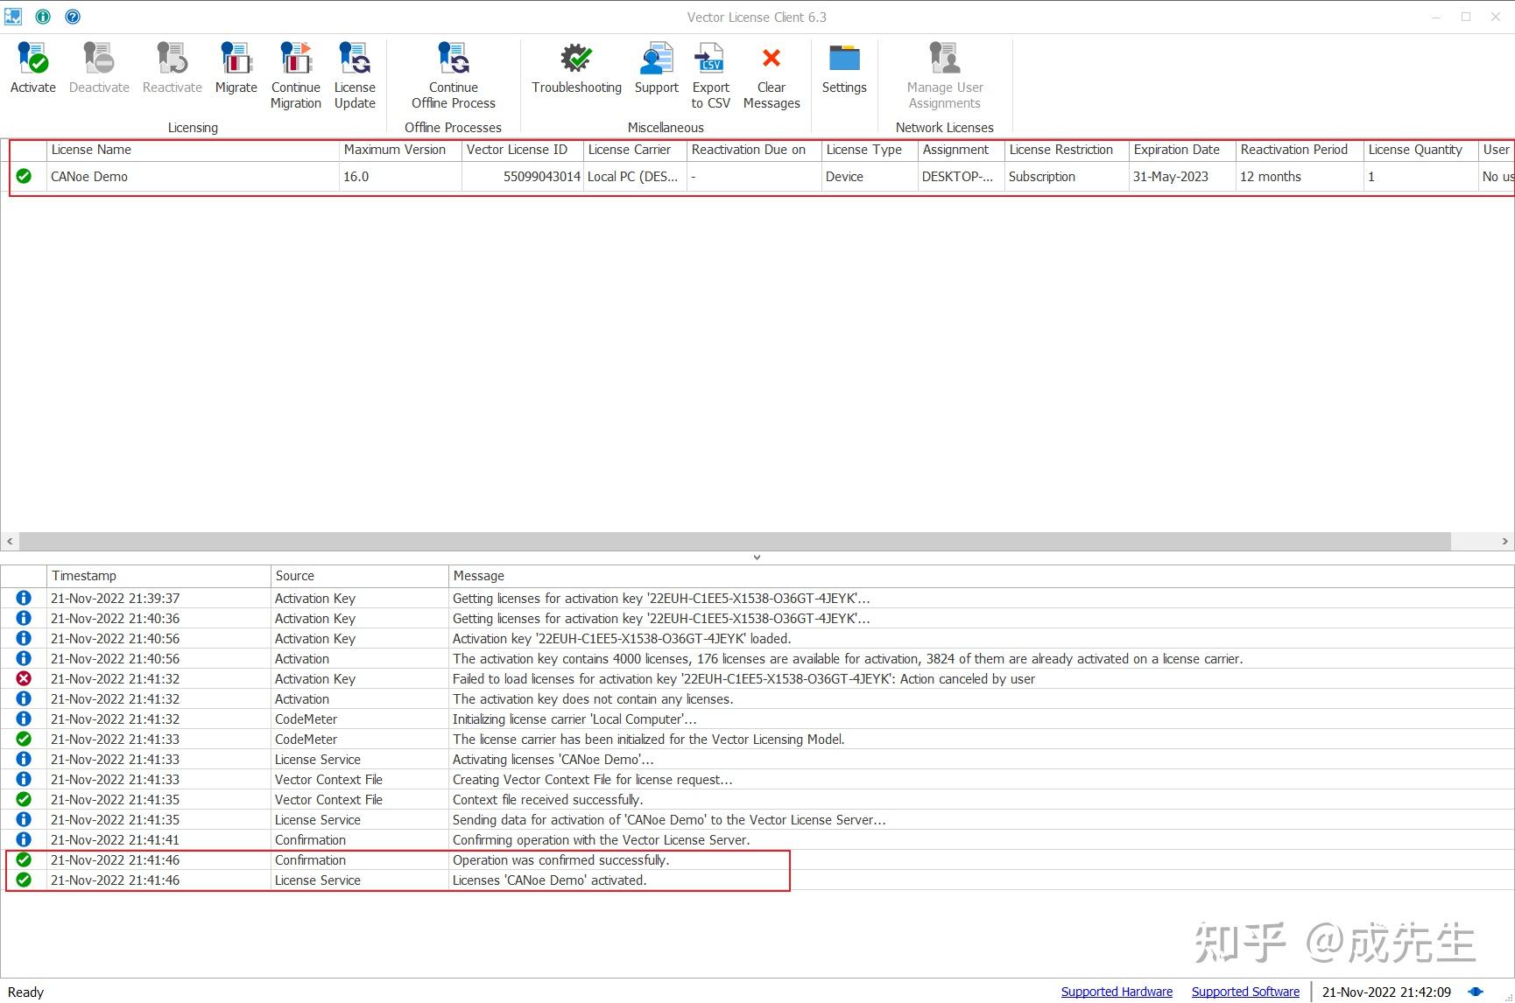Click the license table horizontal scrollbar thumb
This screenshot has width=1515, height=1003.
coord(735,542)
